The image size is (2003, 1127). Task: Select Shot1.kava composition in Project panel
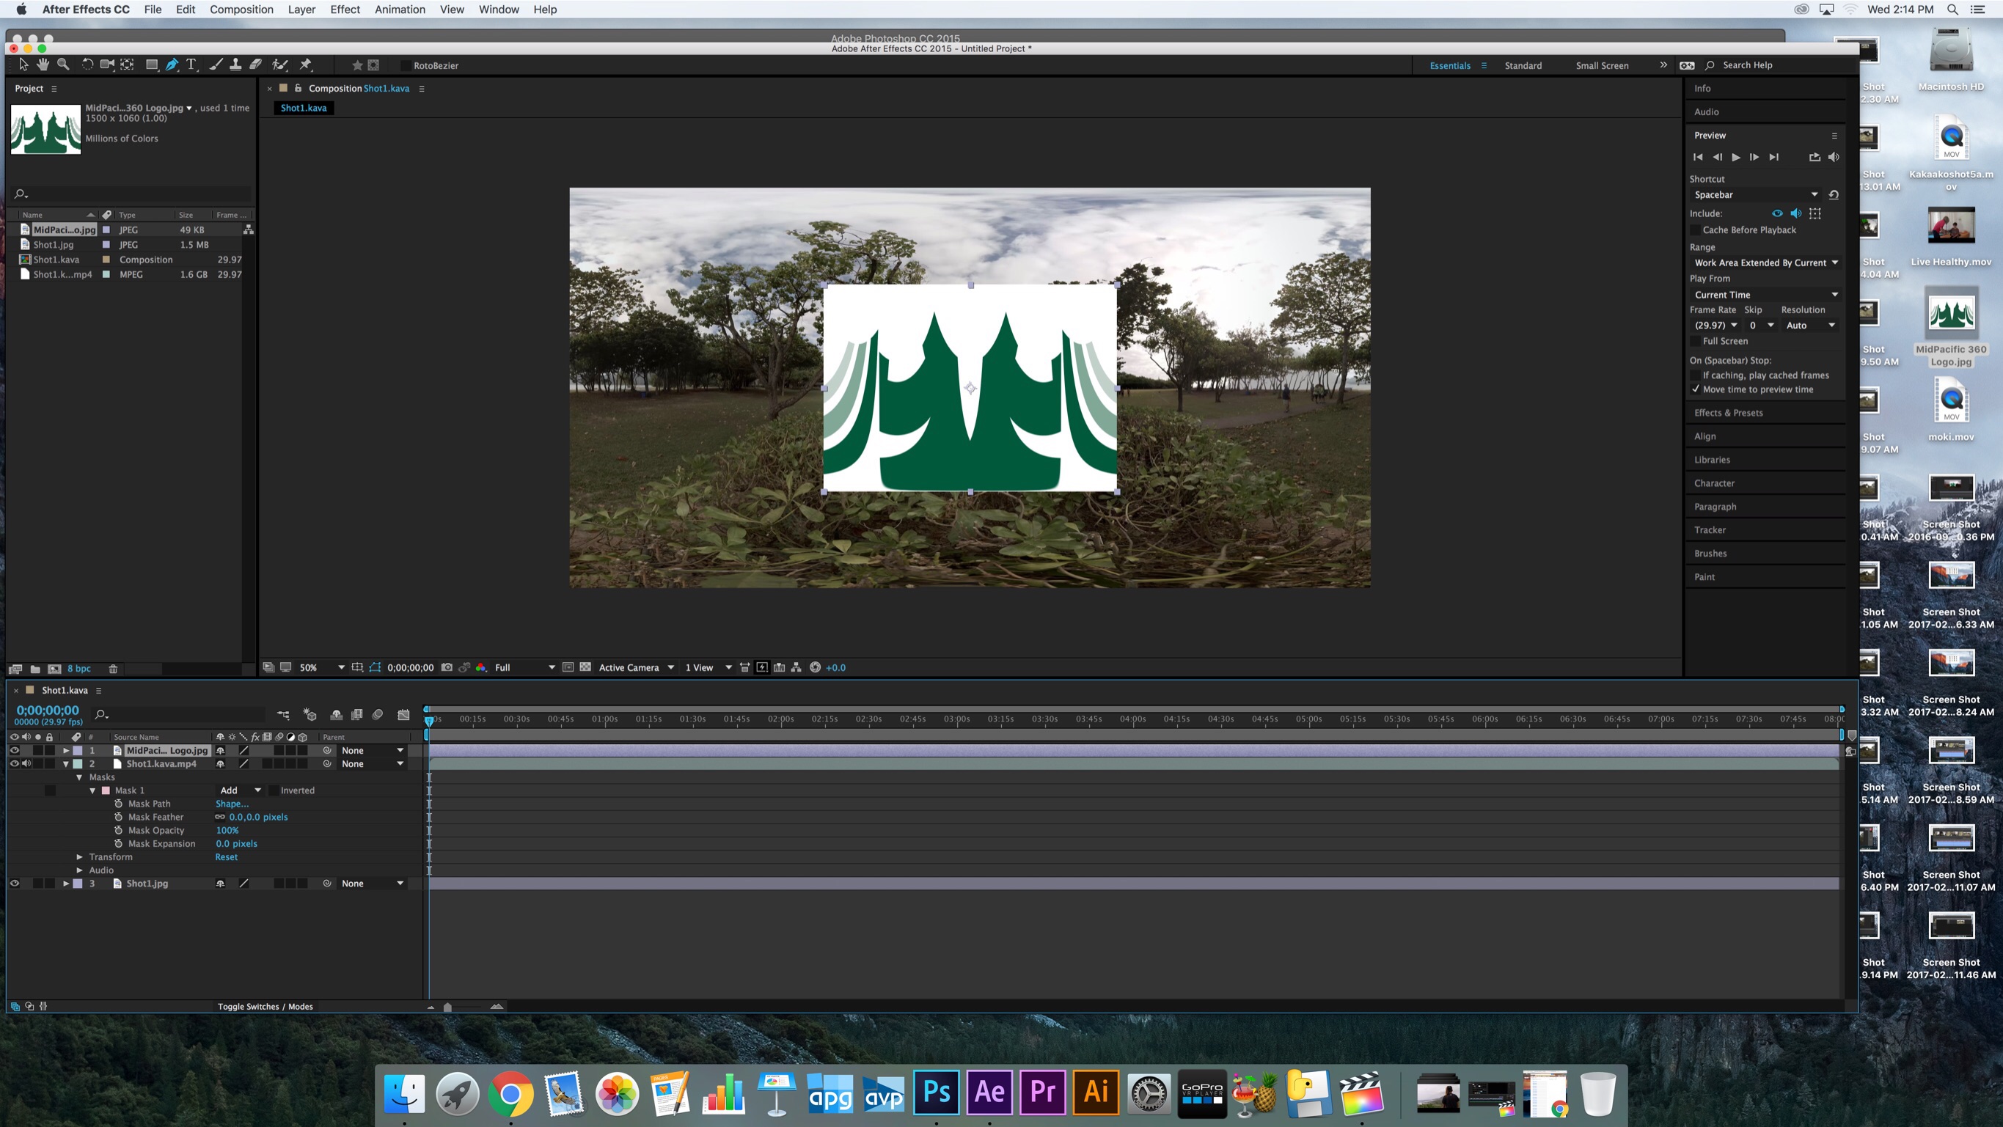(x=56, y=260)
